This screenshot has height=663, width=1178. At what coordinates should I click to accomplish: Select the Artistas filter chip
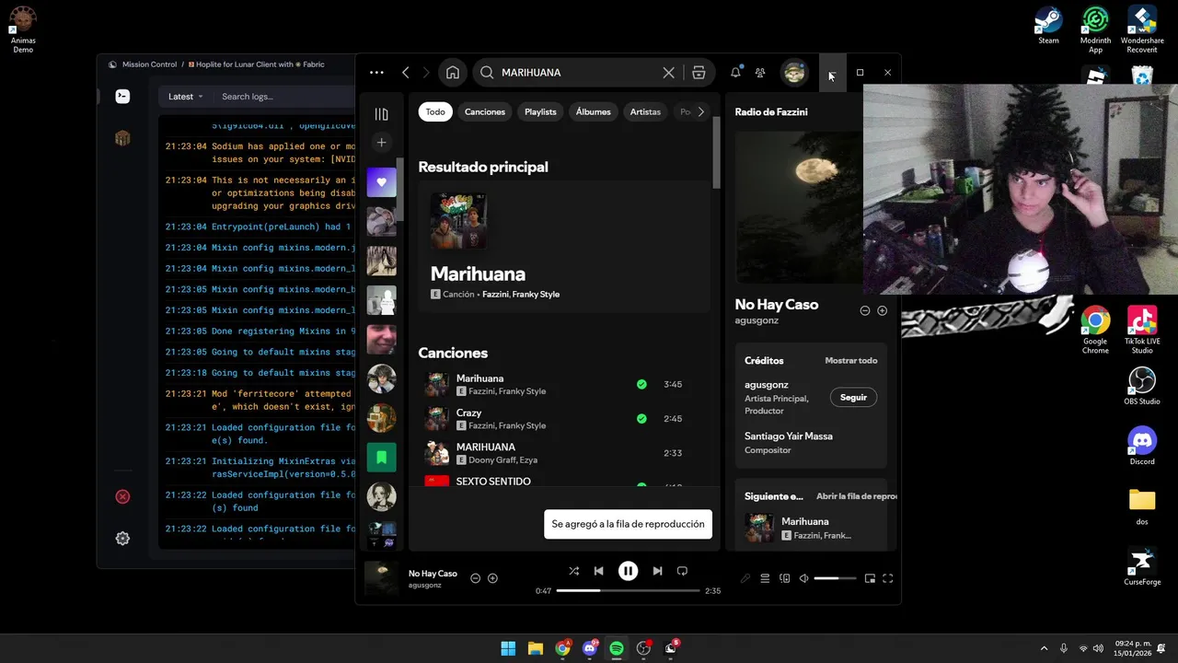(x=645, y=111)
